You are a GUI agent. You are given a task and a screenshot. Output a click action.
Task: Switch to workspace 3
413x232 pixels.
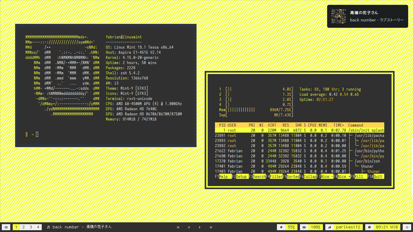[31, 227]
